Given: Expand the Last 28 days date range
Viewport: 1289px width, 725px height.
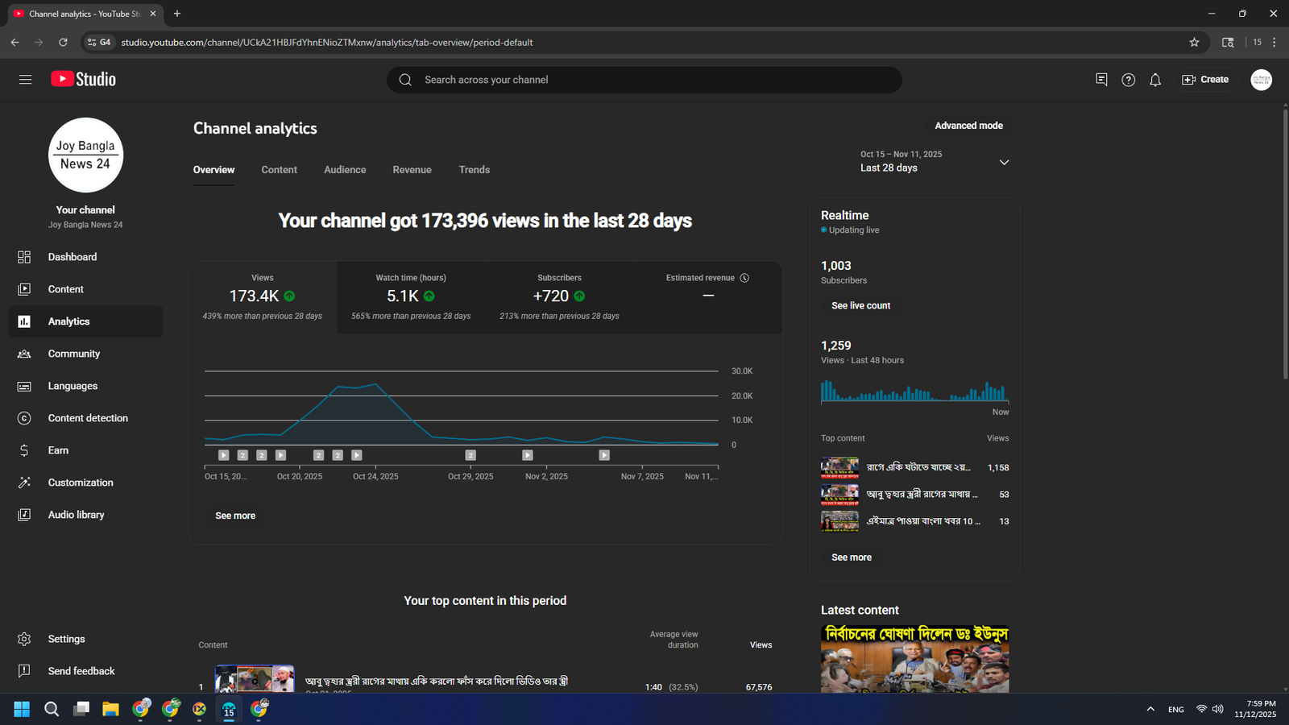Looking at the screenshot, I should 1004,162.
